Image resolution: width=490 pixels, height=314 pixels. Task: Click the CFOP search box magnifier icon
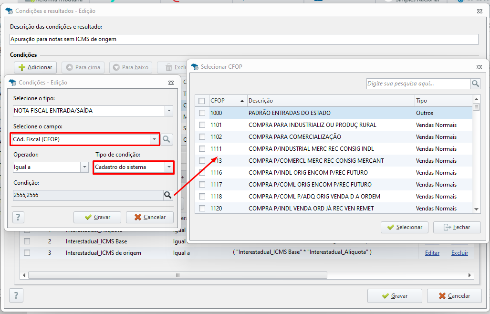pyautogui.click(x=475, y=84)
